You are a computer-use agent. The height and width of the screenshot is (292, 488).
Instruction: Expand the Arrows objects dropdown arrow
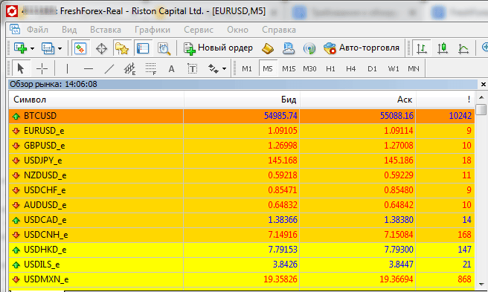pos(225,69)
